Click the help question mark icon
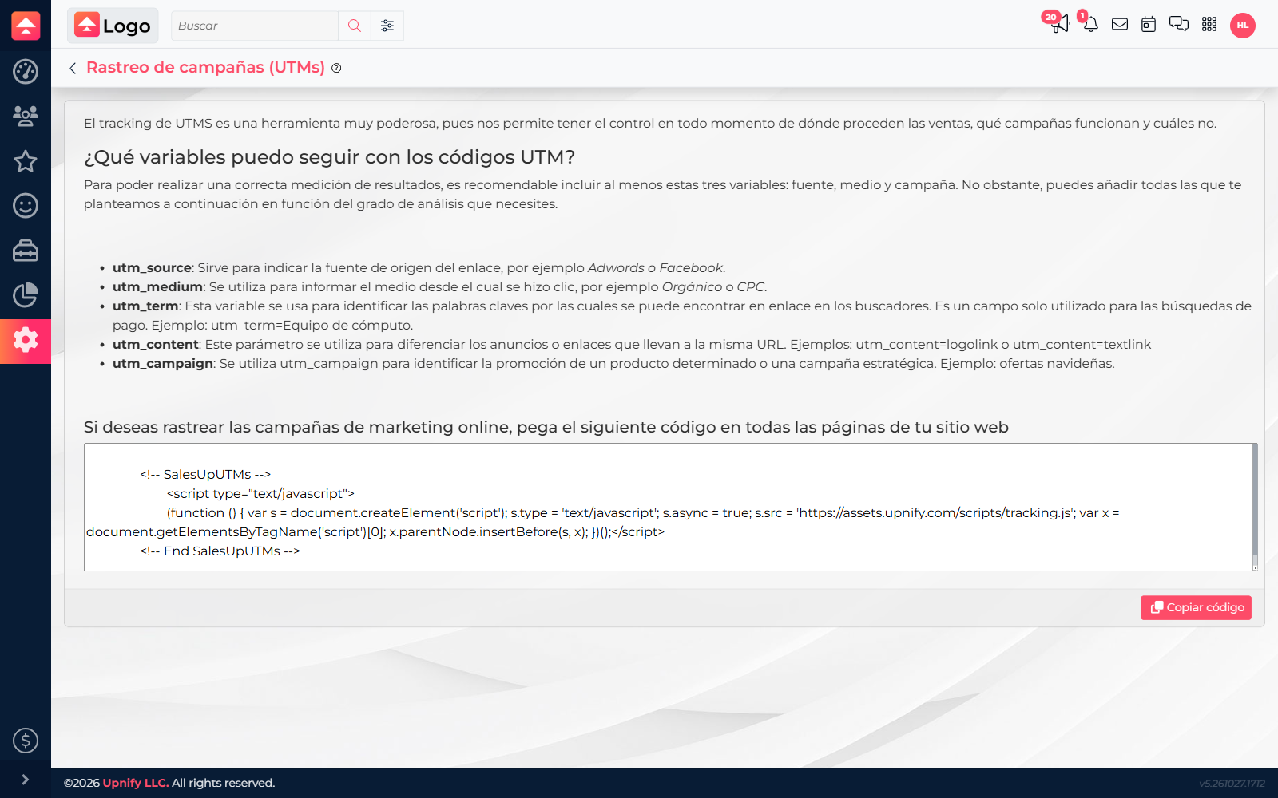 coord(336,68)
